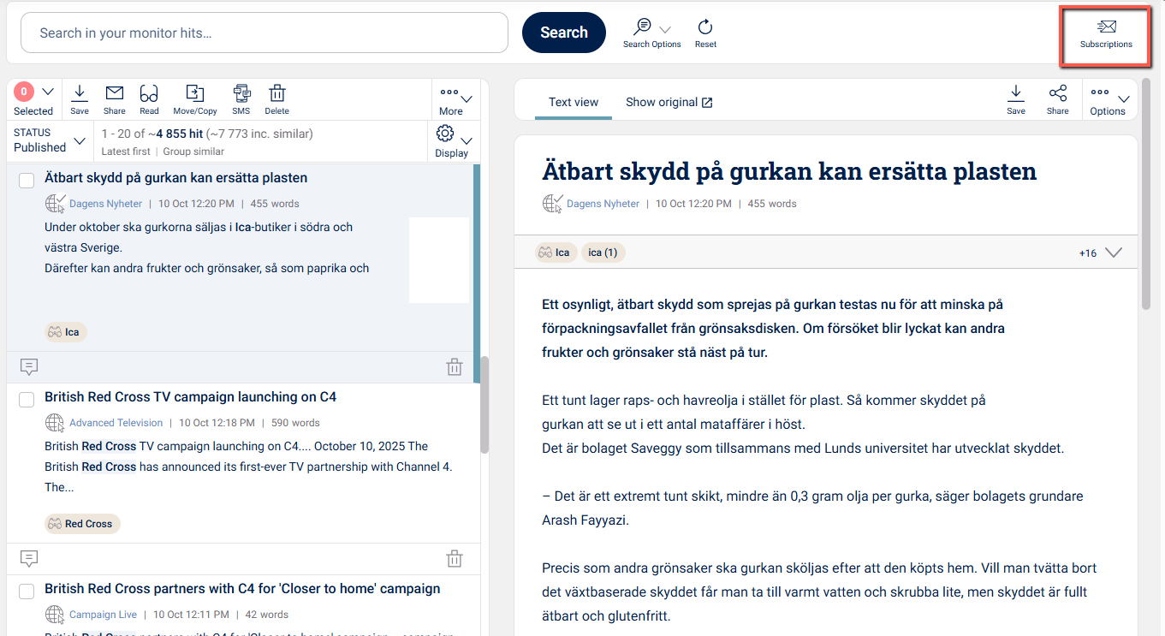This screenshot has height=636, width=1165.
Task: Click the comment icon under the gurkan article
Action: point(29,367)
